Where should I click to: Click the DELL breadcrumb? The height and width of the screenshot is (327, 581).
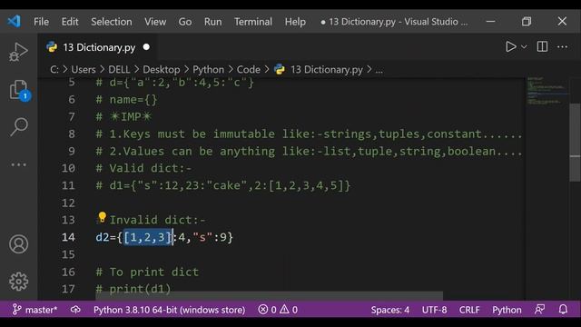[119, 69]
